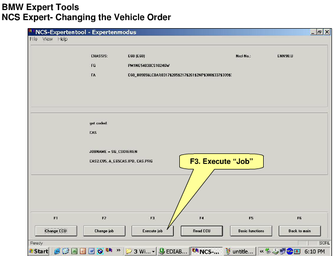
Task: Switch to the untitled Paint taskbar window
Action: [240, 251]
